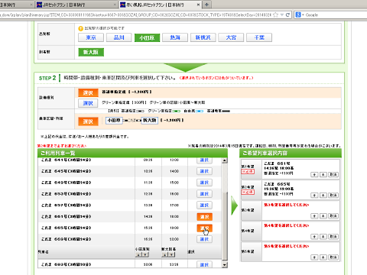Click train list scrollbar thumb

click(x=224, y=226)
